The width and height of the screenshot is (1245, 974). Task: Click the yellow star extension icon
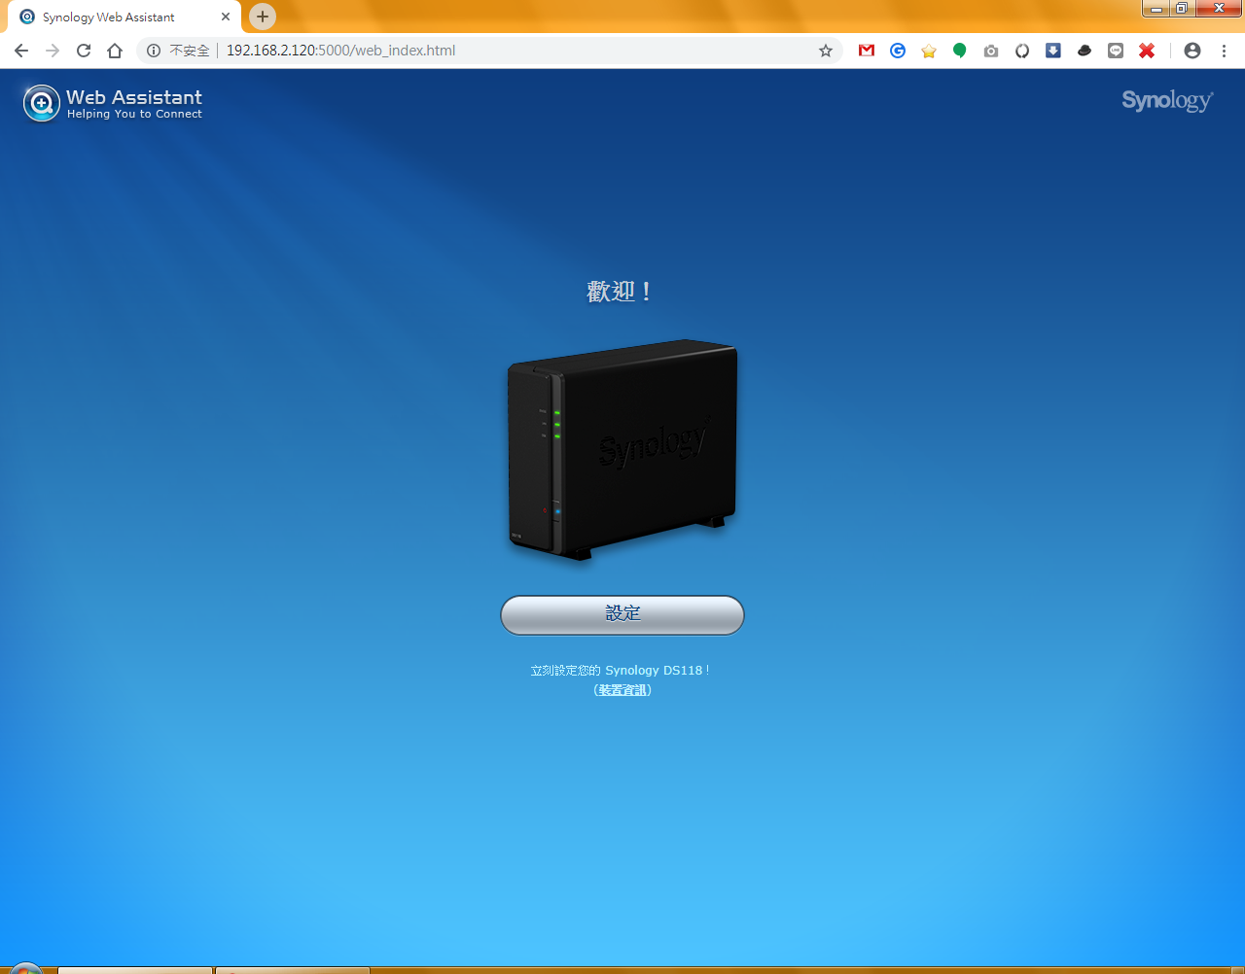(x=929, y=51)
